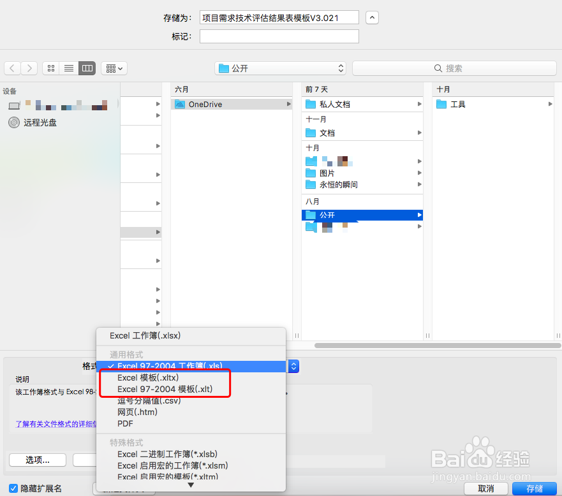The width and height of the screenshot is (562, 496).
Task: Open the 了解有关文件格式的详细信息 link
Action: (56, 424)
